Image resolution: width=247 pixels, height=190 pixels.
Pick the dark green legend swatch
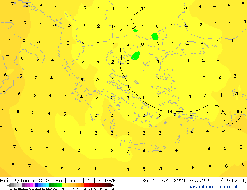[50, 185]
